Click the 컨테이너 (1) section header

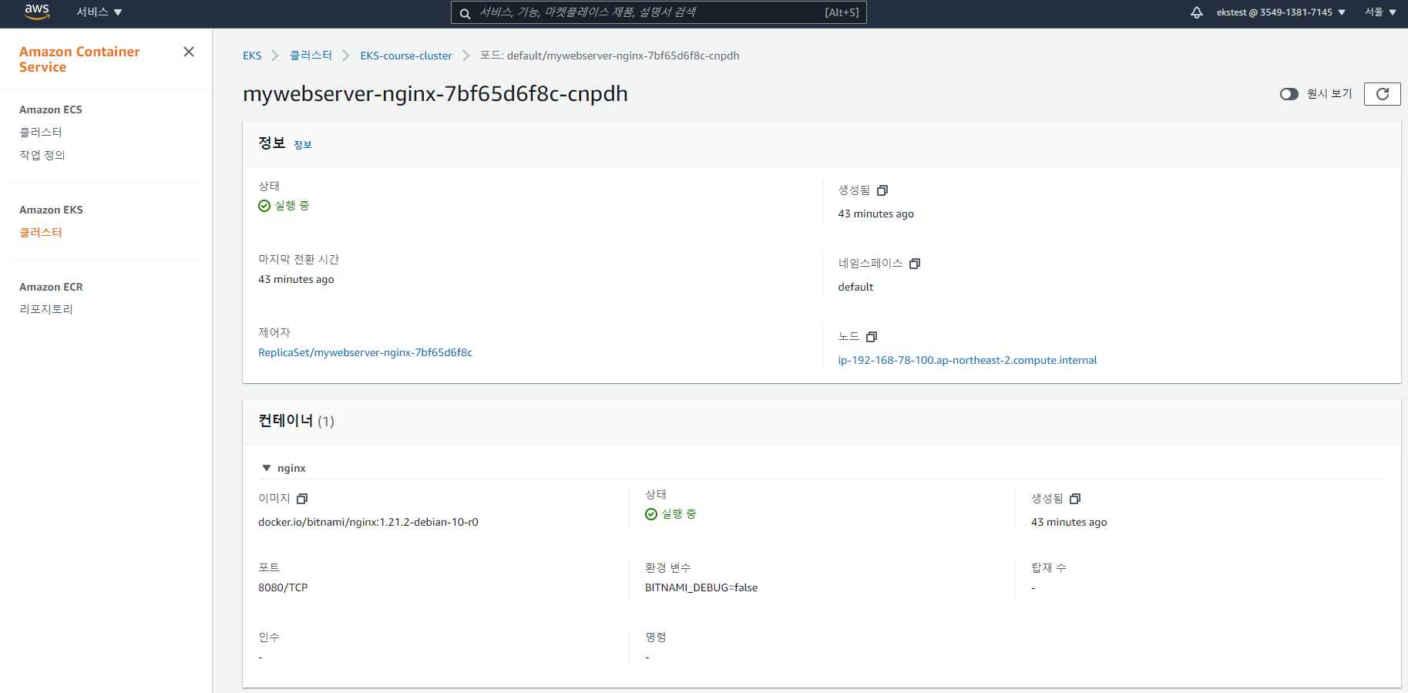coord(296,421)
